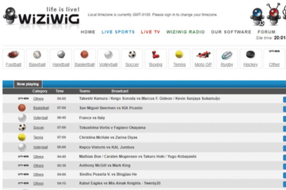Click "Christina McHale vs Zarina Diyas" text
Image resolution: width=286 pixels, height=190 pixels.
[108, 137]
